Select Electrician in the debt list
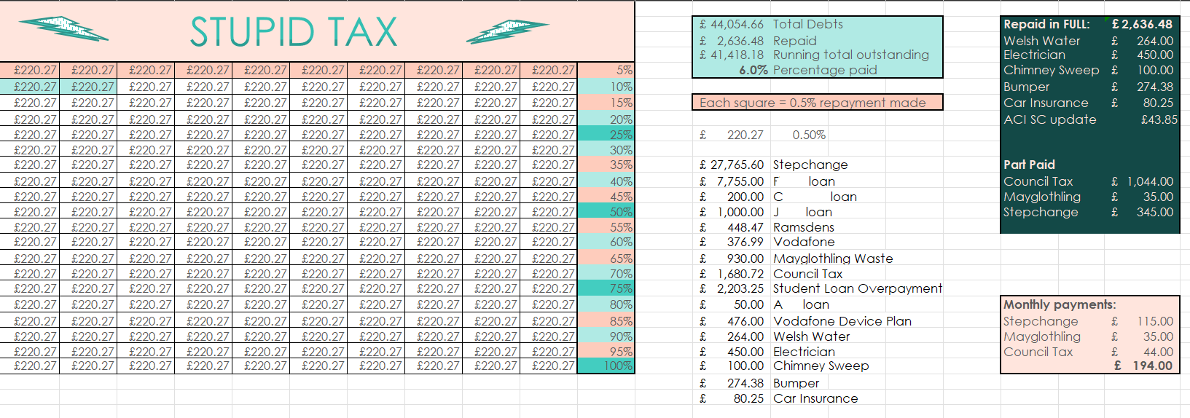The height and width of the screenshot is (418, 1190). [804, 352]
